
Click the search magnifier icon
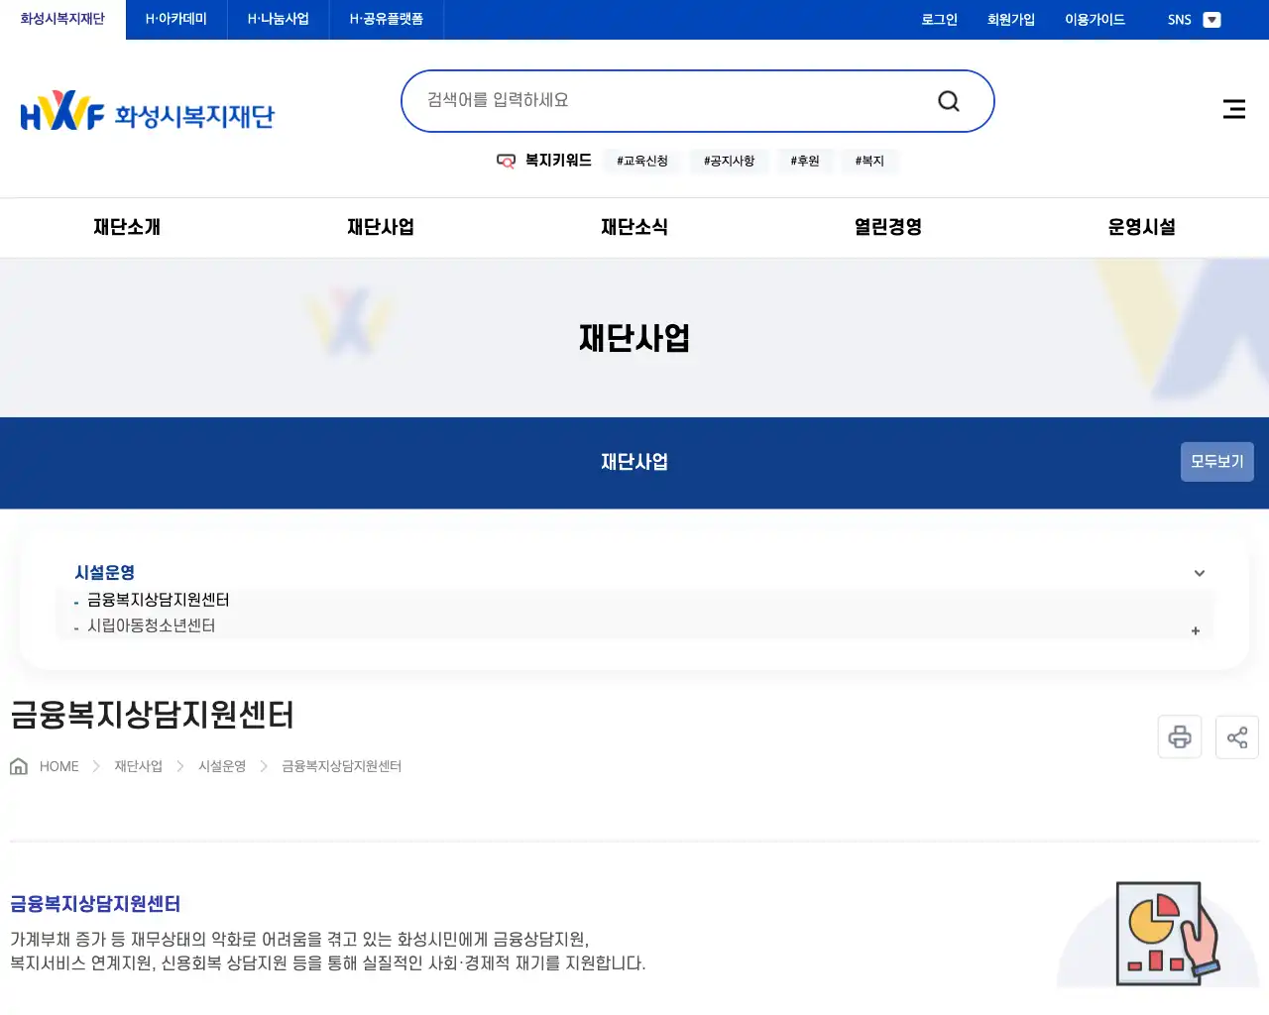tap(948, 100)
